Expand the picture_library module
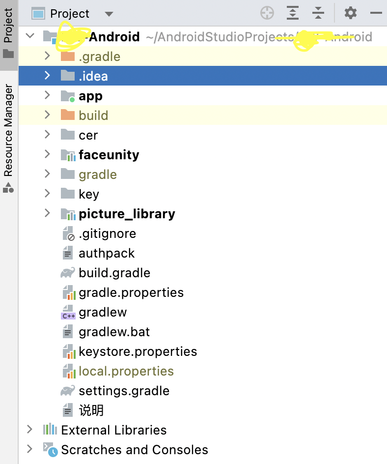 coord(47,213)
